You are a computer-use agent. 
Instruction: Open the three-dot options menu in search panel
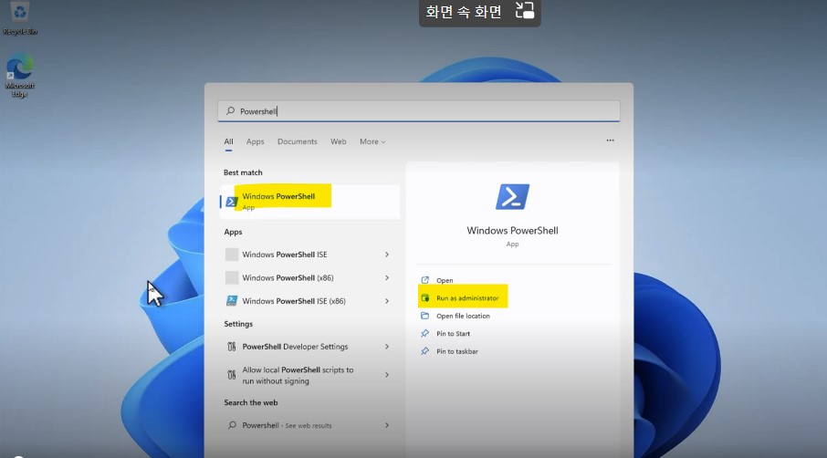611,141
